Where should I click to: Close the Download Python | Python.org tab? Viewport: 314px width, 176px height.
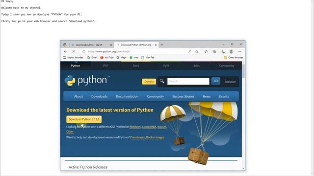[x=156, y=45]
